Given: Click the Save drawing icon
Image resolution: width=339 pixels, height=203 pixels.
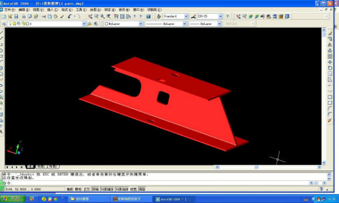Looking at the screenshot, I should coord(16,16).
